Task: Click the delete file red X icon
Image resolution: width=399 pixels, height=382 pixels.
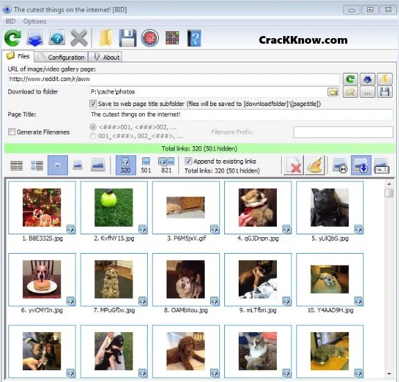Action: (x=294, y=165)
